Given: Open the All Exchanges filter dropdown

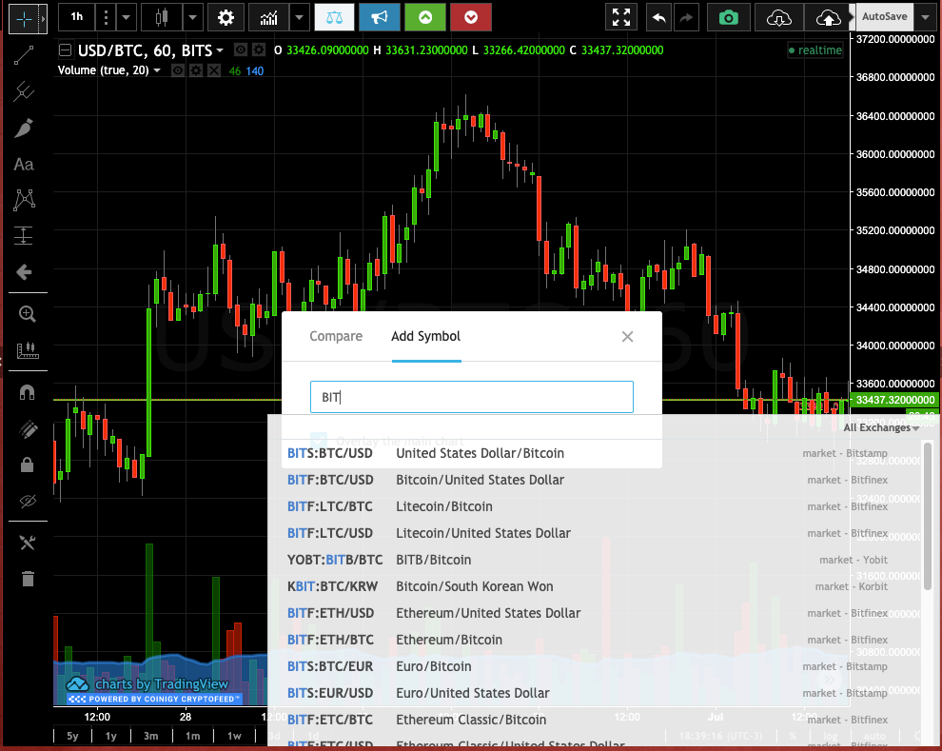Looking at the screenshot, I should (881, 427).
